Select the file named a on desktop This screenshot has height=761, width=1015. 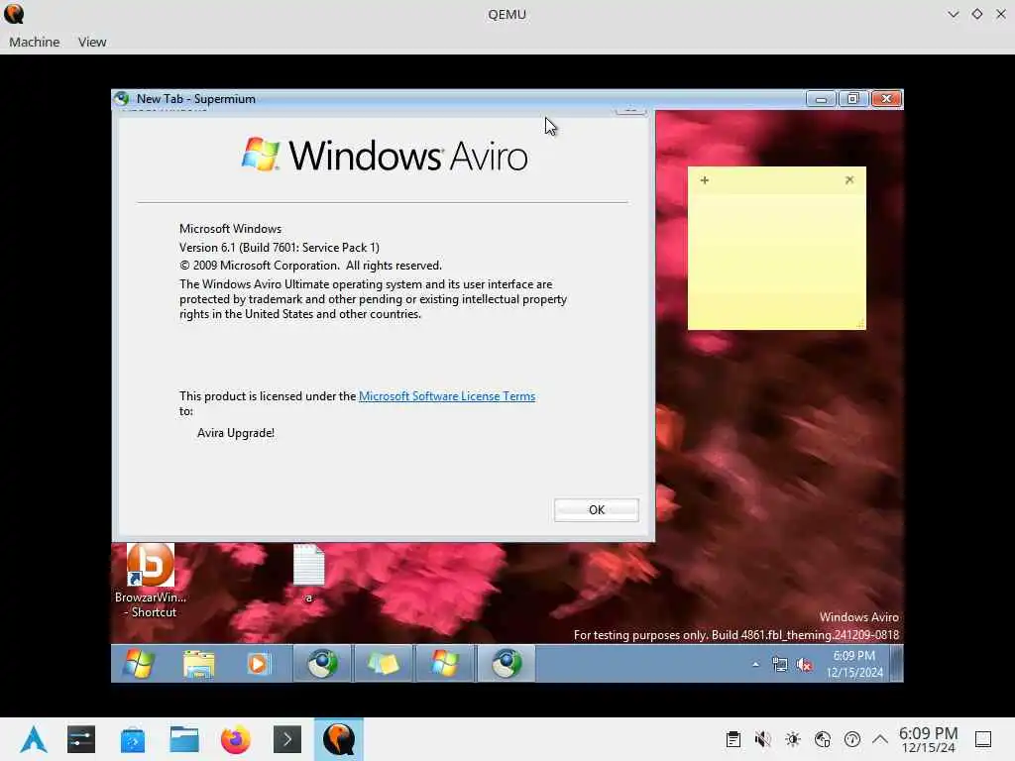pyautogui.click(x=309, y=574)
